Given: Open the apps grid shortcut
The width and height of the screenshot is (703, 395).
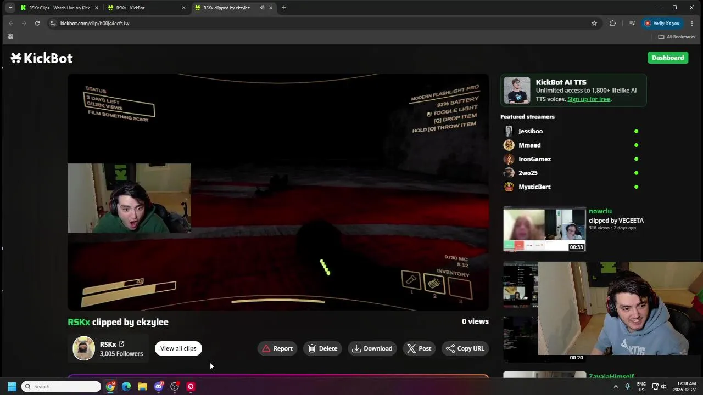Looking at the screenshot, I should [10, 37].
